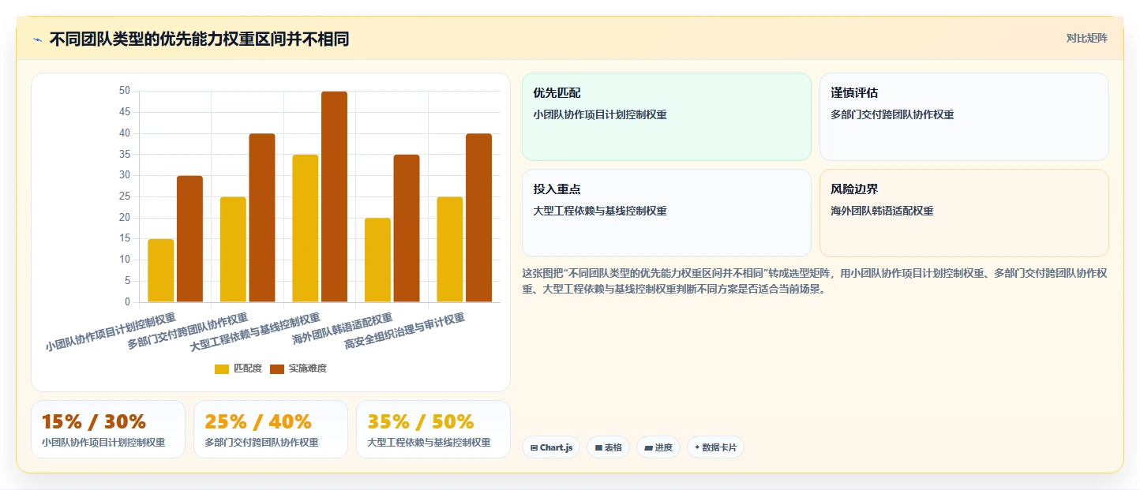Click the 实施难度 bar for 海外团队韩语适配权重
The width and height of the screenshot is (1140, 490).
407,229
